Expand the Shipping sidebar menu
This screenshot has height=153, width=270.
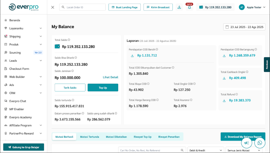[x=41, y=36]
